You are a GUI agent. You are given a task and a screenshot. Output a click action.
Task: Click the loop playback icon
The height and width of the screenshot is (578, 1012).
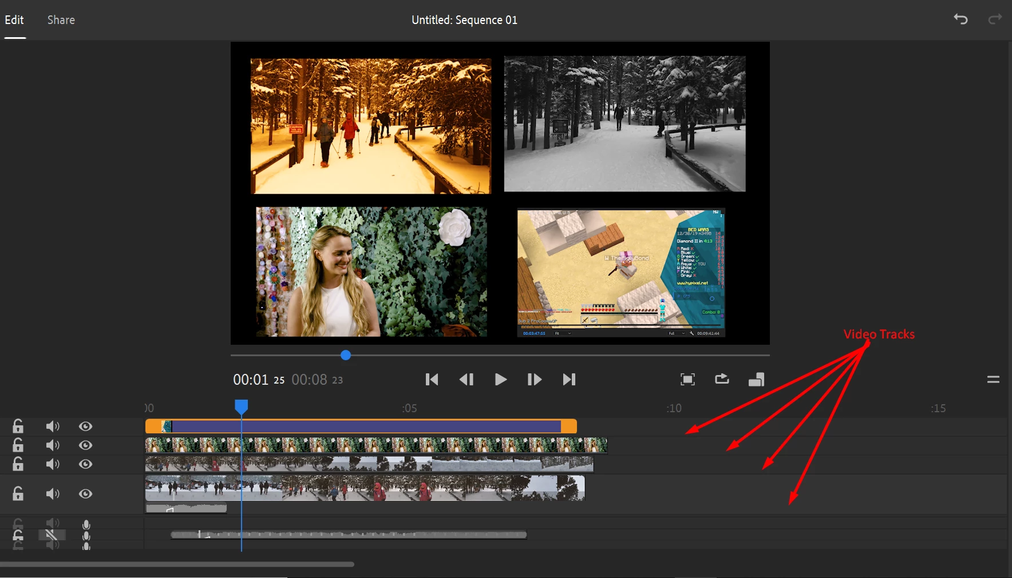click(x=722, y=379)
